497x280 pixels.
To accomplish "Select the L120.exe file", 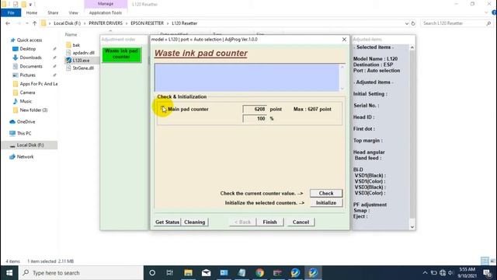I will coord(81,61).
